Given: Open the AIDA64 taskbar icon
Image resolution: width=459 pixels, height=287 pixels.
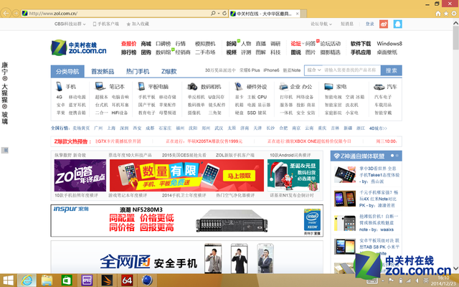Looking at the screenshot, I should pyautogui.click(x=127, y=281).
